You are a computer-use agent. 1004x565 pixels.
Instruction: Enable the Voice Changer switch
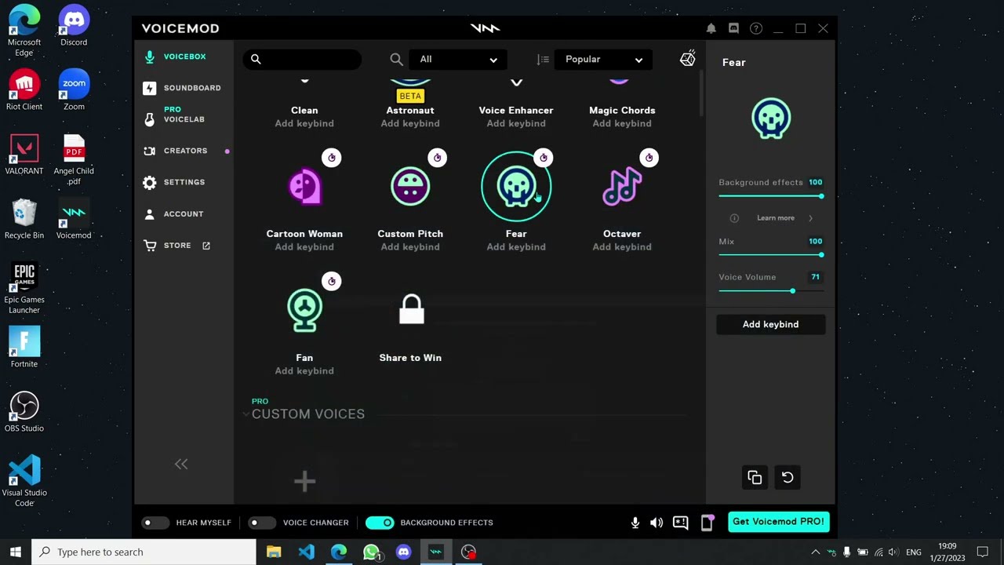[x=262, y=523]
